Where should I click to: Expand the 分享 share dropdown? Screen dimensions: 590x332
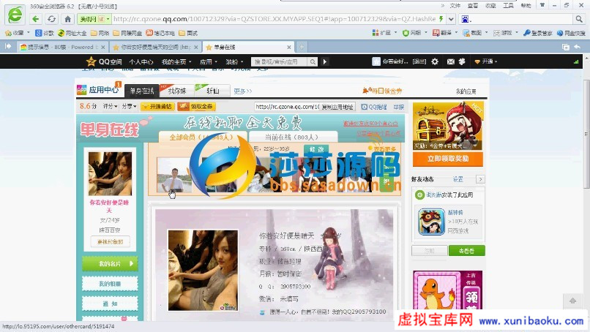click(129, 107)
